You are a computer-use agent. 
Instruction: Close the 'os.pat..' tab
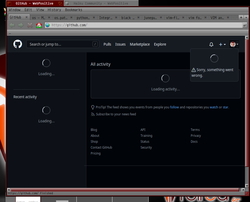click(71, 17)
